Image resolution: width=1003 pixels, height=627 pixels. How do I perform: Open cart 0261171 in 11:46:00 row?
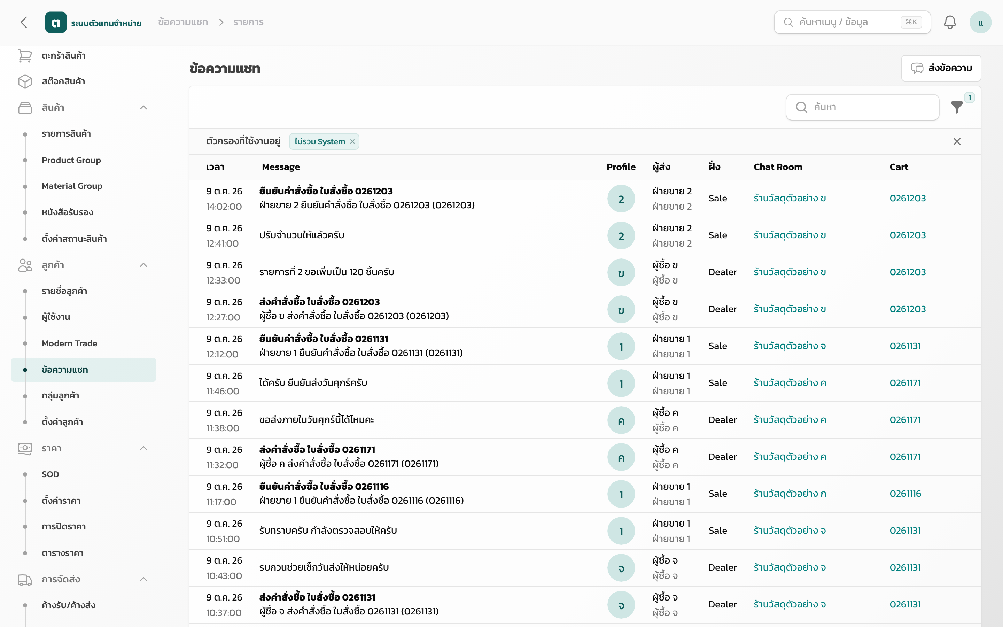[905, 383]
